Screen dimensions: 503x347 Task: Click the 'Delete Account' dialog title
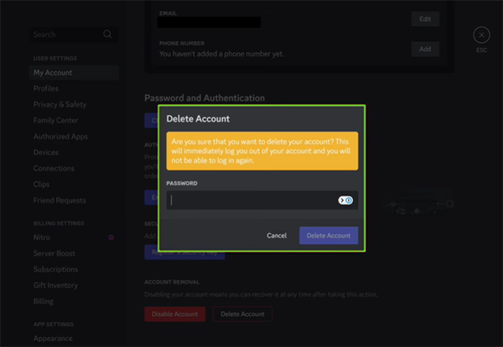[x=198, y=119]
